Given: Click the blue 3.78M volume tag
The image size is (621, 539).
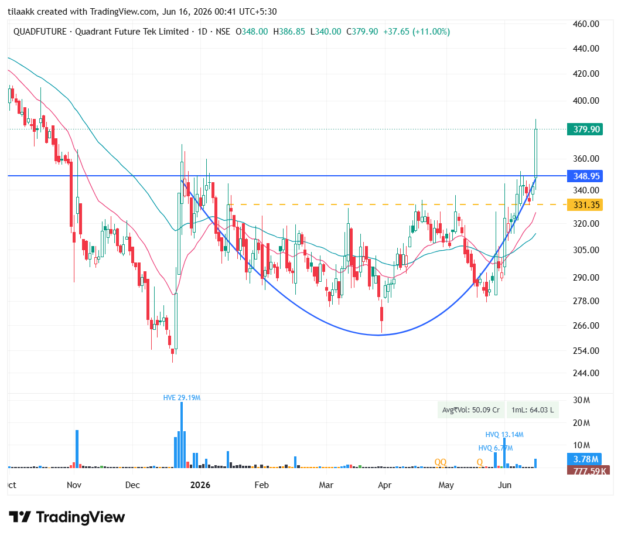Looking at the screenshot, I should click(x=585, y=459).
